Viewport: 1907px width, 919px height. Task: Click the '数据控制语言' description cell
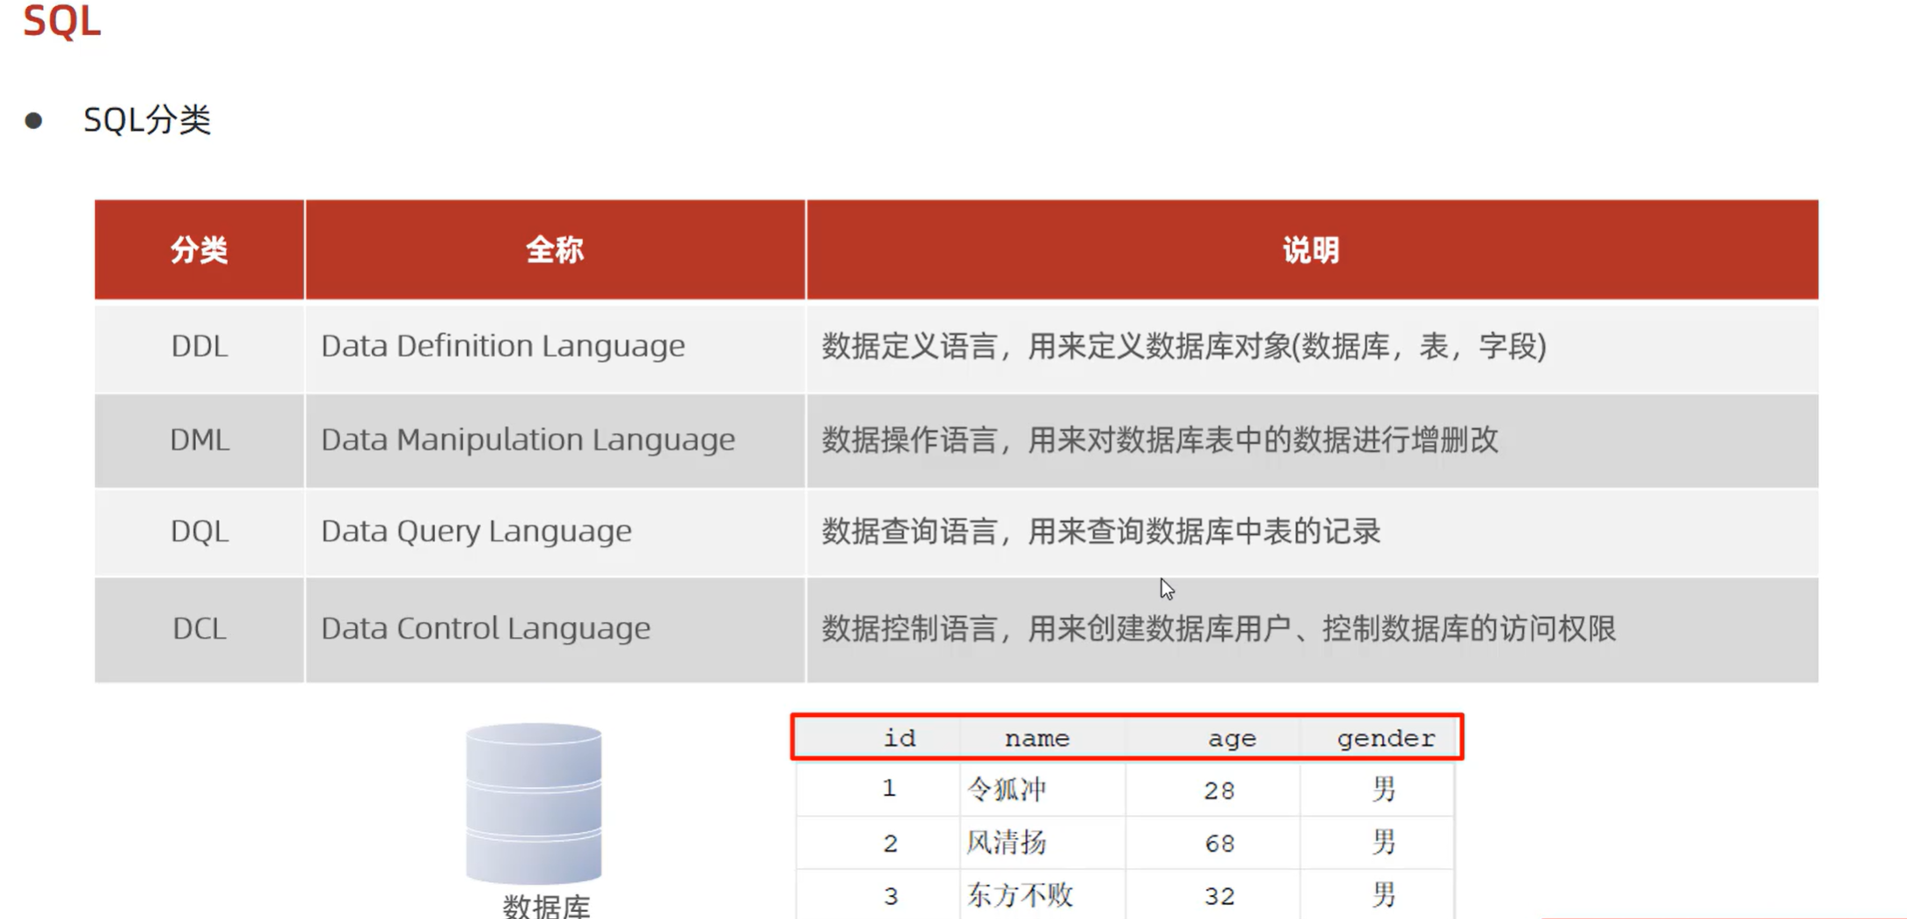point(1312,629)
